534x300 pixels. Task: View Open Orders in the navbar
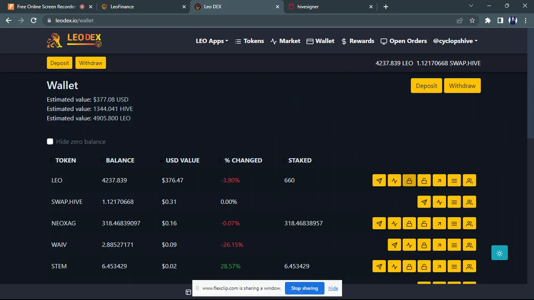pyautogui.click(x=404, y=41)
